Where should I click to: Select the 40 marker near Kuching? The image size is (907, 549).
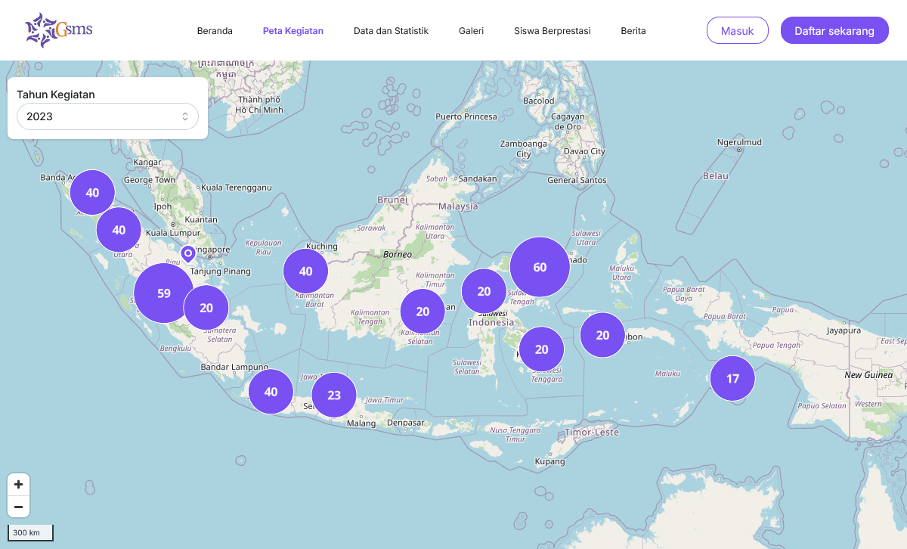click(x=305, y=271)
